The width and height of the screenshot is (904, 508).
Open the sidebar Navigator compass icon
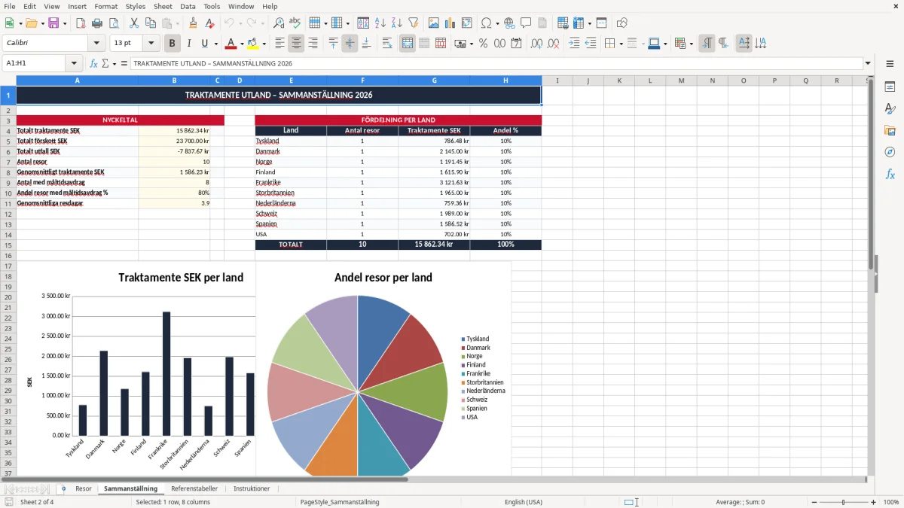pyautogui.click(x=890, y=152)
